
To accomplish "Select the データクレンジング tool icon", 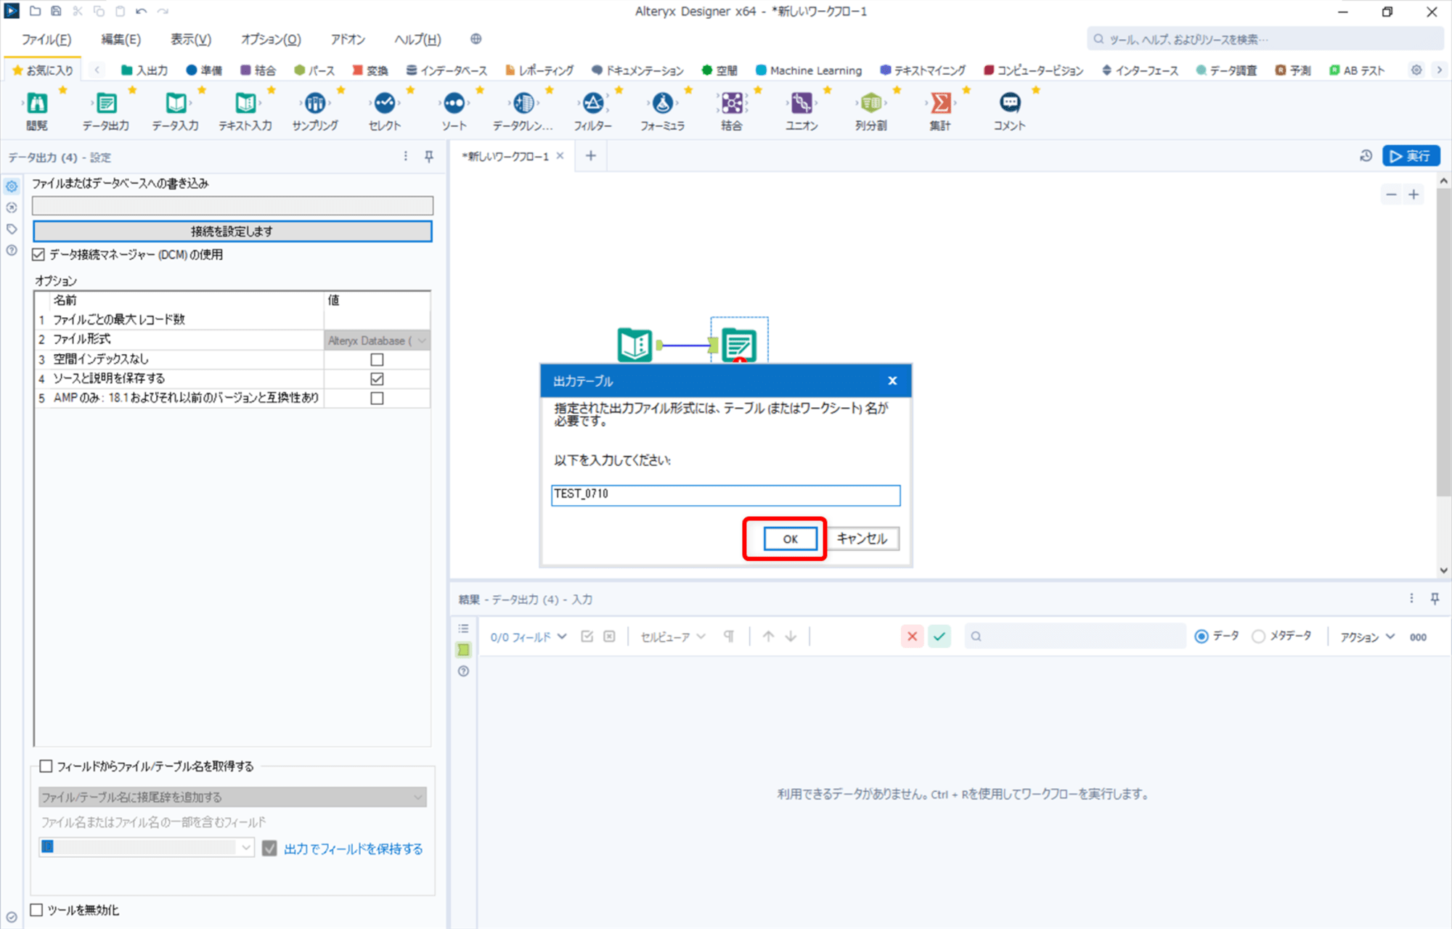I will (x=523, y=104).
